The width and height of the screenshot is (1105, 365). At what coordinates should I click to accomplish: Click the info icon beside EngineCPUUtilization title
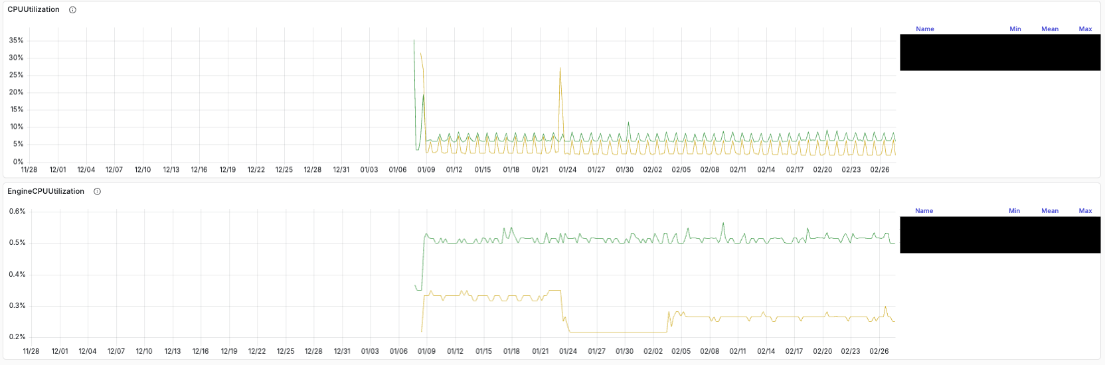[98, 192]
